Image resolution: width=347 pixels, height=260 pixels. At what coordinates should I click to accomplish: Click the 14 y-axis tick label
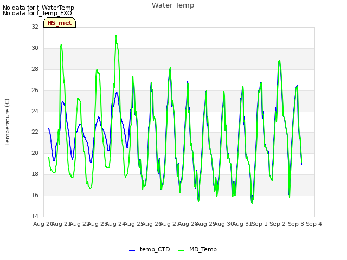click(35, 216)
